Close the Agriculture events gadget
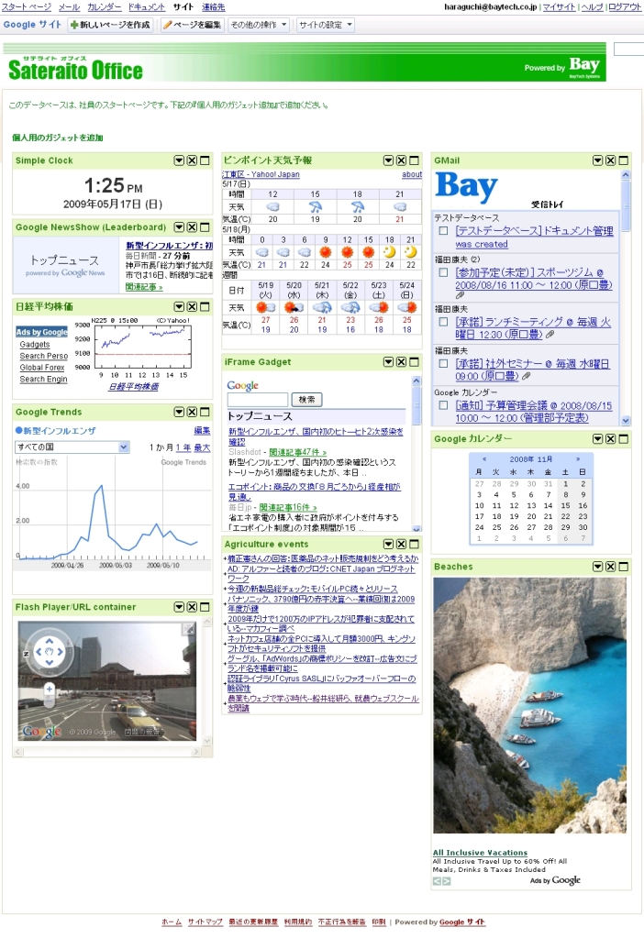Viewport: 644px width, 938px height. click(401, 545)
